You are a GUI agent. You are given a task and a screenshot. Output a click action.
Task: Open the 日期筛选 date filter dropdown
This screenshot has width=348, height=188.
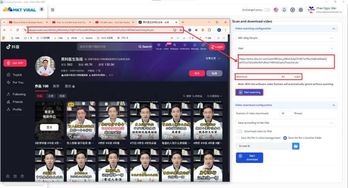pos(214,96)
